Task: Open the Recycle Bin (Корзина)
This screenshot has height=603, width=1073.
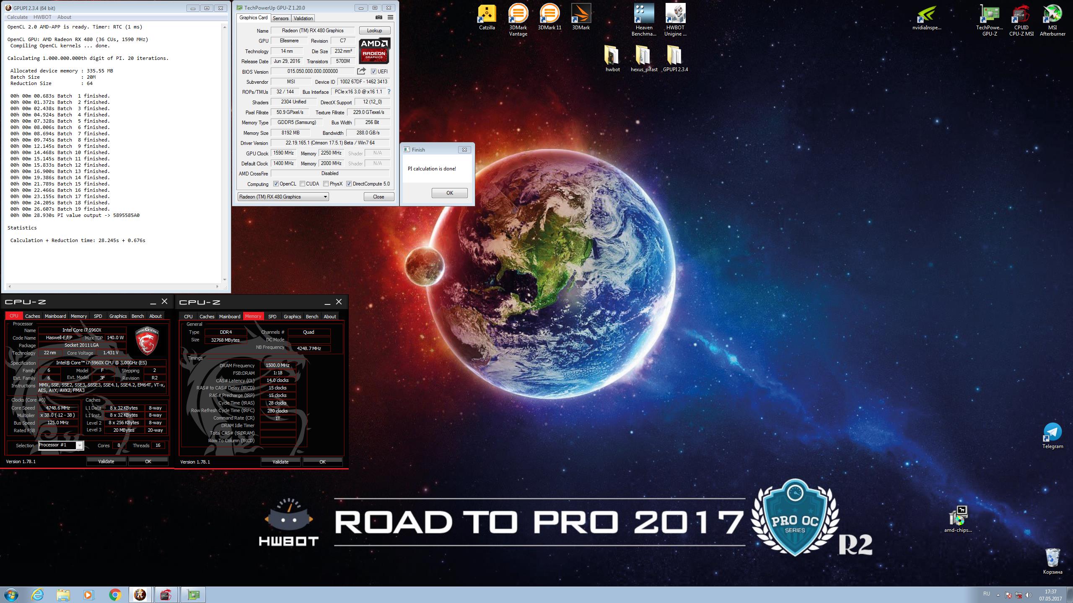Action: point(1052,561)
